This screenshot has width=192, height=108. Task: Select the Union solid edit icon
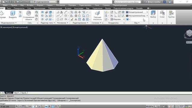pos(42,12)
